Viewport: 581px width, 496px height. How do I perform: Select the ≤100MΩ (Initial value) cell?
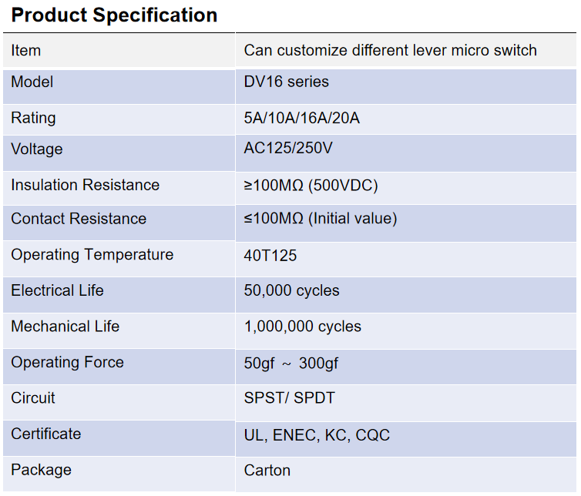(320, 219)
